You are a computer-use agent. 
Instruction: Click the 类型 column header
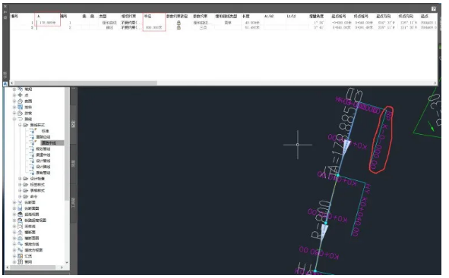pyautogui.click(x=103, y=16)
